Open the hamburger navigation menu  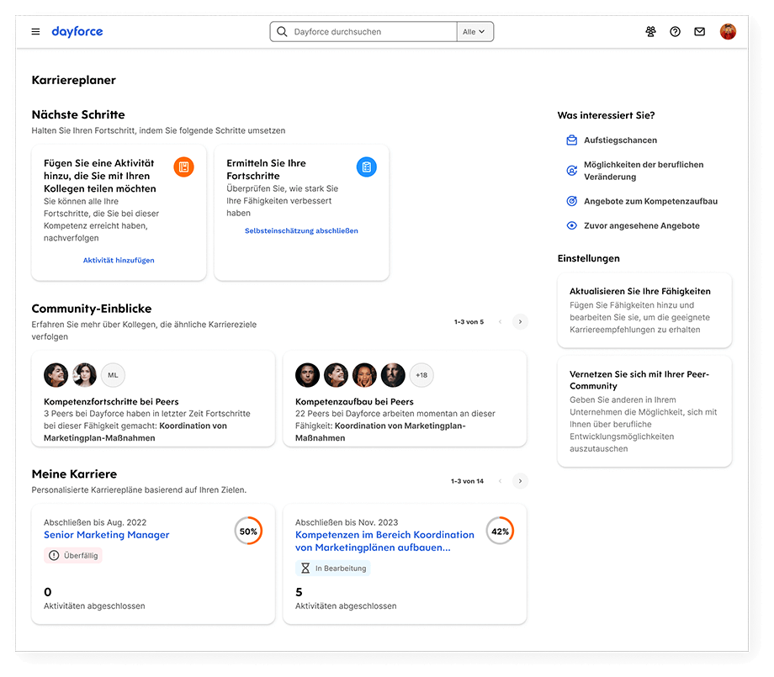tap(35, 32)
